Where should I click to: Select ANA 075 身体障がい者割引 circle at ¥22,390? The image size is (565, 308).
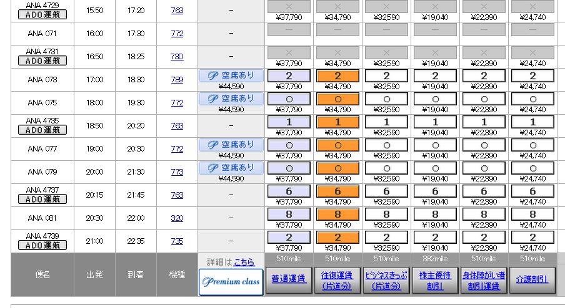pyautogui.click(x=484, y=99)
